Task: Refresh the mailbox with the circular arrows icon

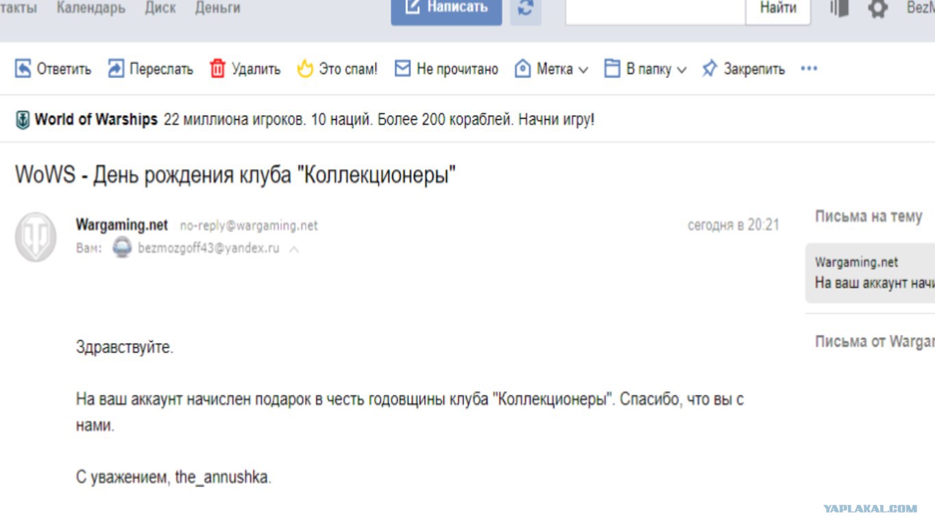Action: click(526, 9)
